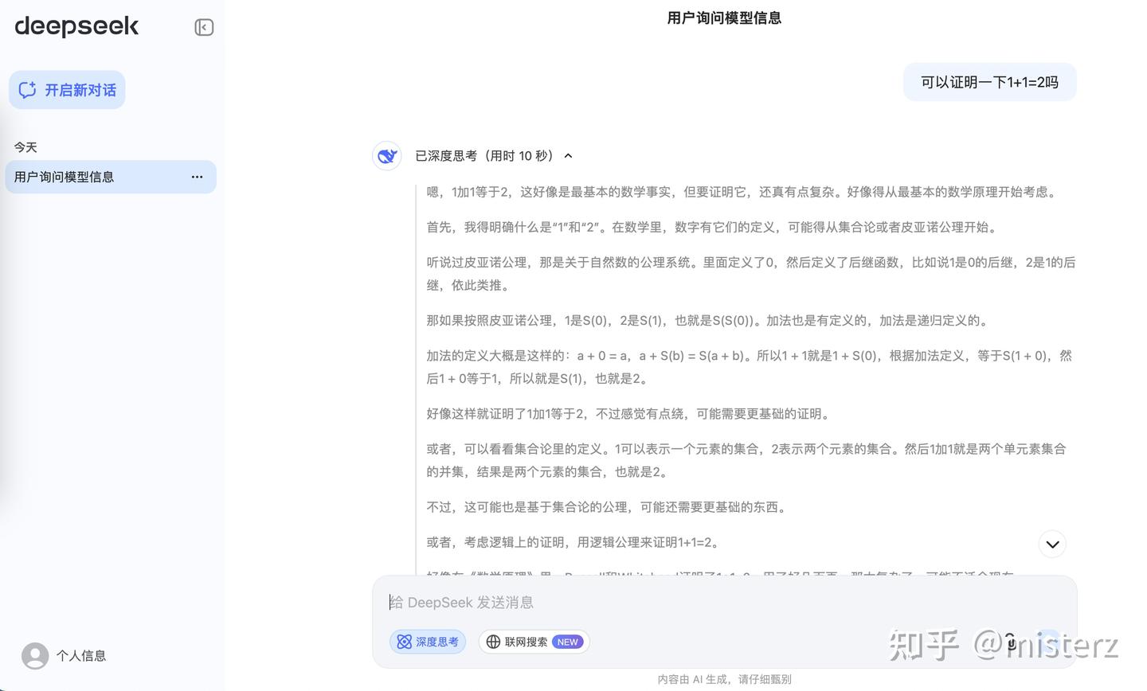The width and height of the screenshot is (1147, 691).
Task: Click the user avatar icon by 个人信息
Action: (35, 656)
